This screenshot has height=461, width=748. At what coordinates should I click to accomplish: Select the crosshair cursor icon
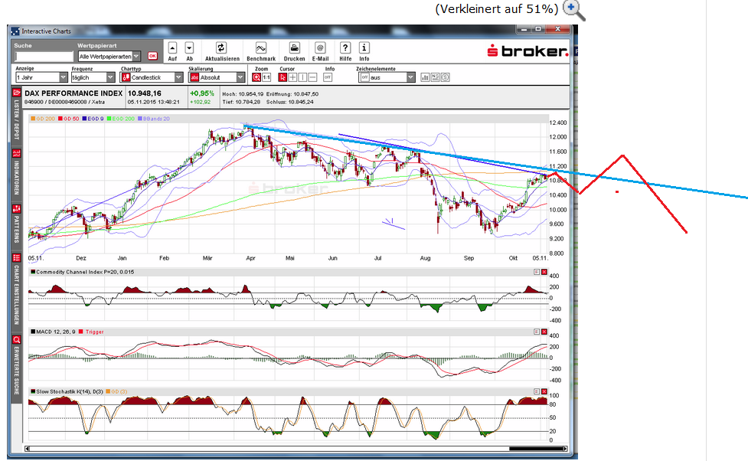click(x=292, y=77)
